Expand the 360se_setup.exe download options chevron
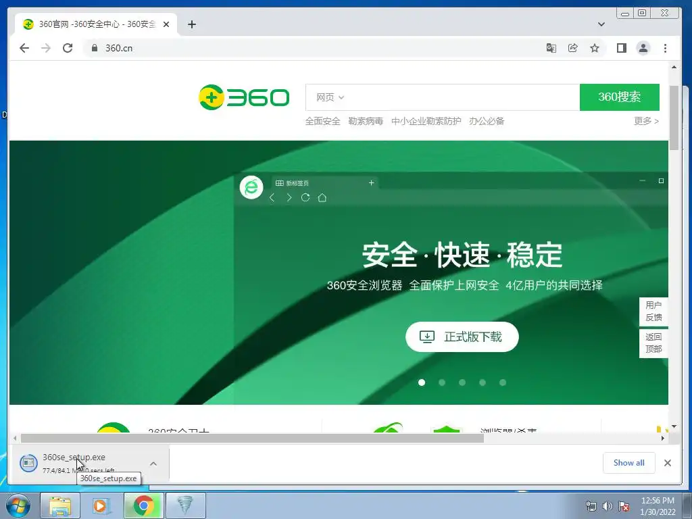The height and width of the screenshot is (519, 692). (x=153, y=464)
